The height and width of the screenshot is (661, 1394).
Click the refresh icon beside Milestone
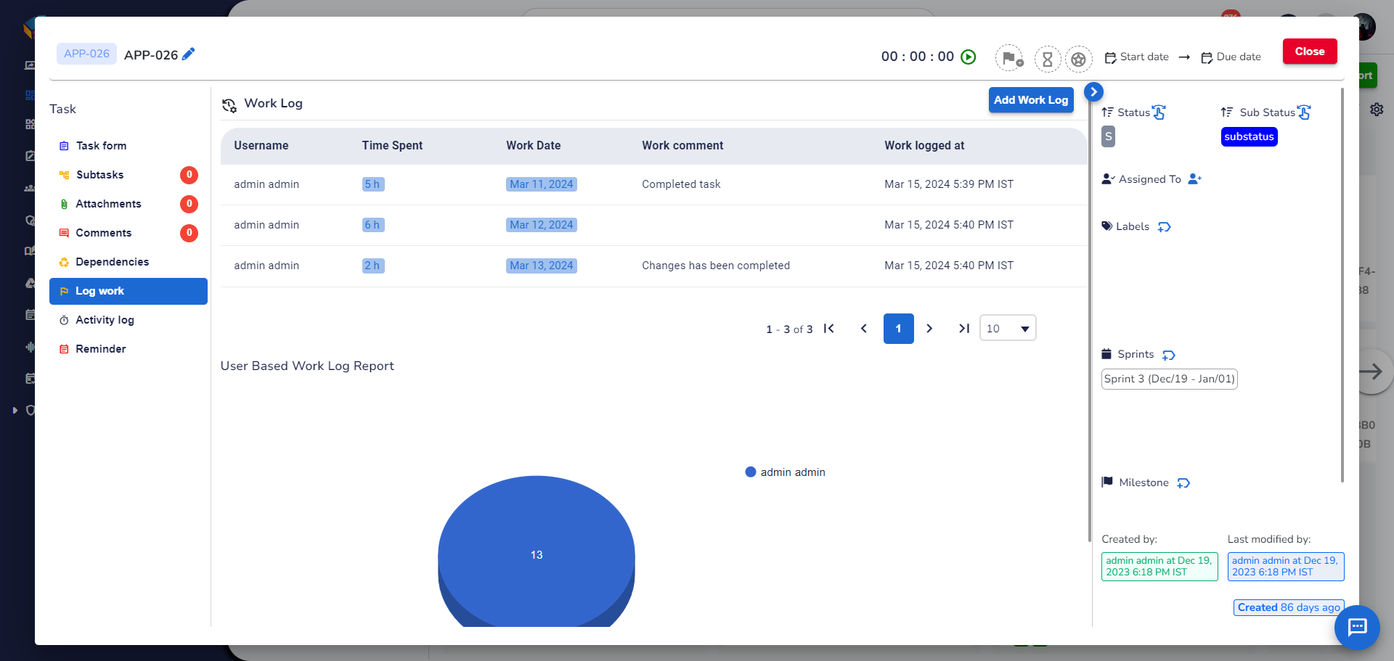click(x=1184, y=483)
